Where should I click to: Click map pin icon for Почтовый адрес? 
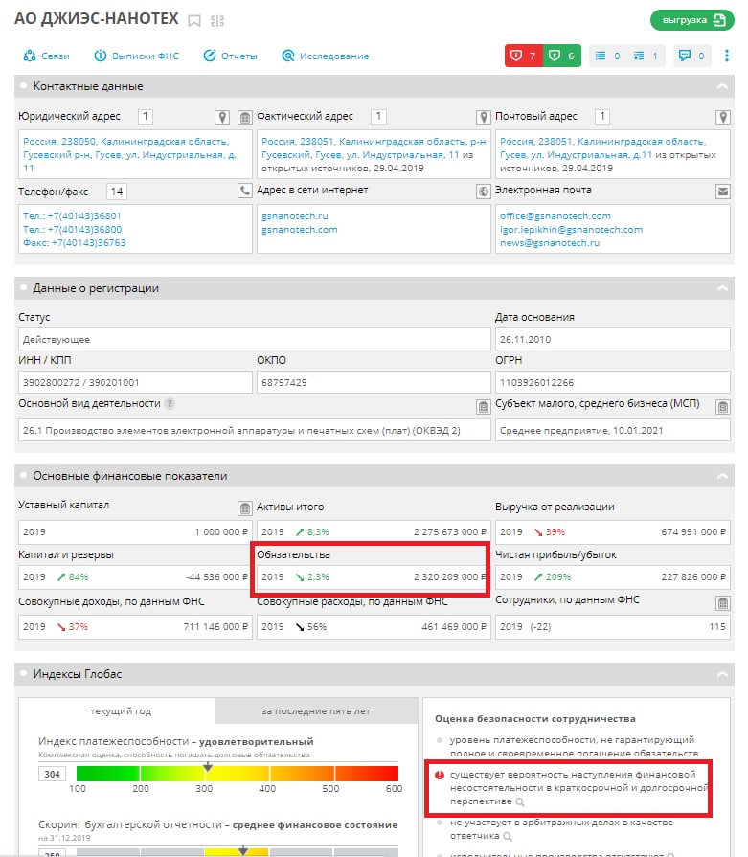point(723,117)
